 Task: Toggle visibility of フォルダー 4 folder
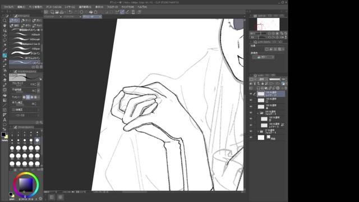click(251, 131)
